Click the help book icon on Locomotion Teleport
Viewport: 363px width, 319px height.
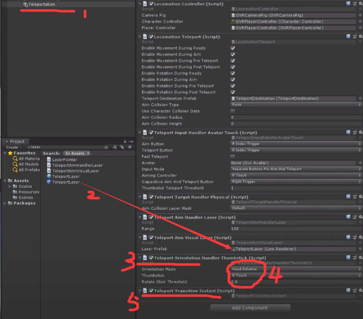(348, 36)
